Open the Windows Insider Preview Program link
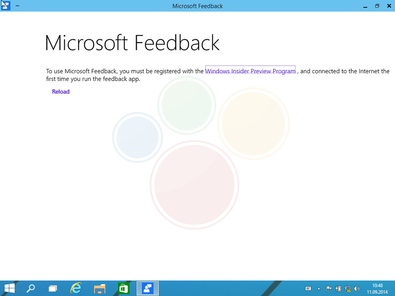The image size is (395, 296). pyautogui.click(x=250, y=71)
